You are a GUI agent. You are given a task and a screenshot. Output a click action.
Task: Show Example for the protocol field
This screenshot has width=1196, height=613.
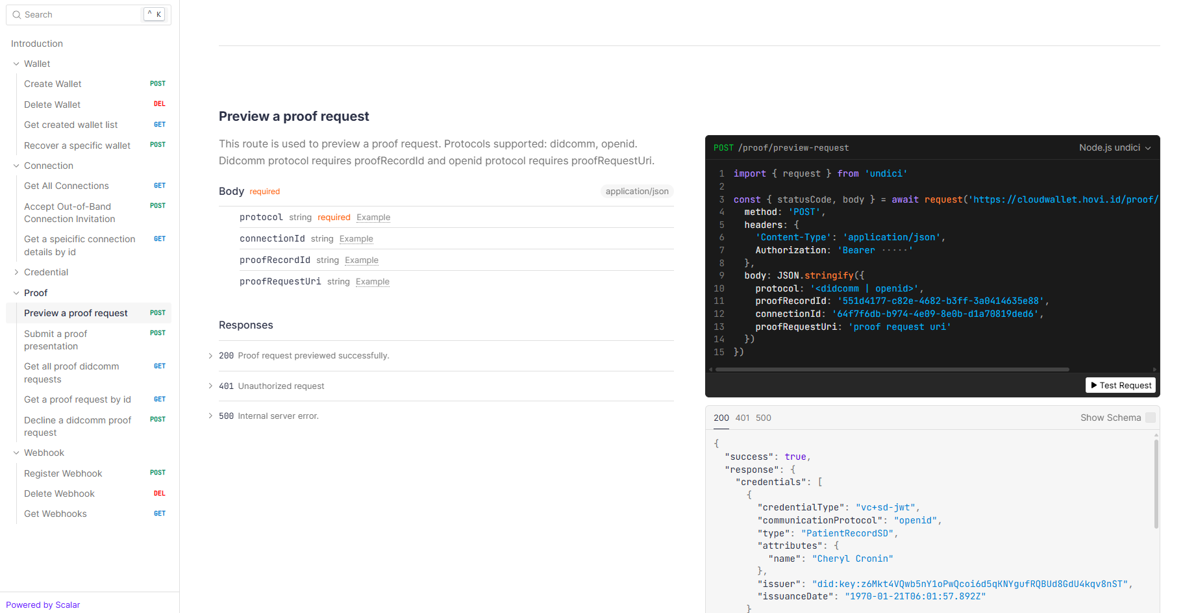[x=373, y=218]
